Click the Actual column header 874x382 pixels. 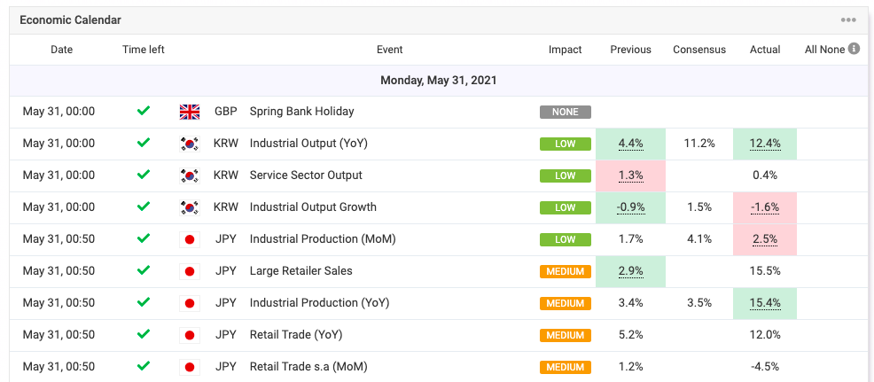pyautogui.click(x=765, y=50)
